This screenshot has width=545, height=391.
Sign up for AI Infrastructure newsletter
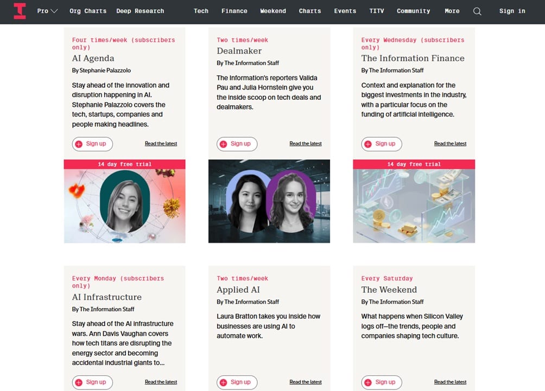92,382
